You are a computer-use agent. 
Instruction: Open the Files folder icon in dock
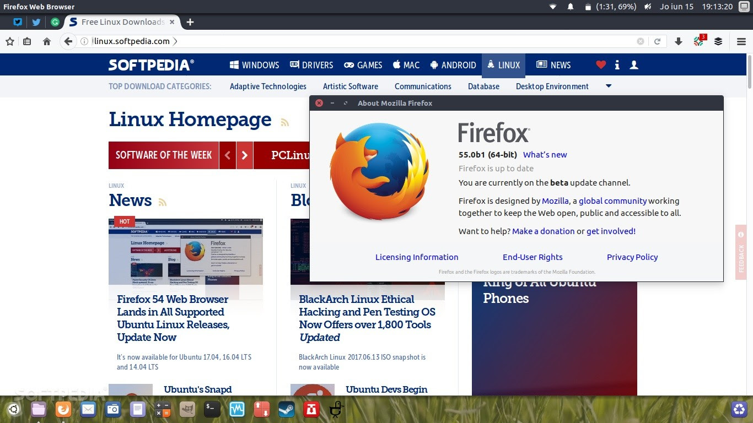click(x=39, y=409)
